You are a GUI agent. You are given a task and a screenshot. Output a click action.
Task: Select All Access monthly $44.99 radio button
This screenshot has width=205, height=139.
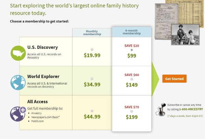92,111
